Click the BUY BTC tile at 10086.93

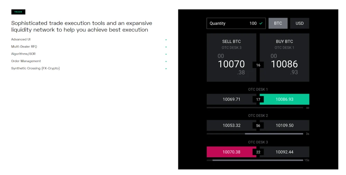pyautogui.click(x=284, y=58)
